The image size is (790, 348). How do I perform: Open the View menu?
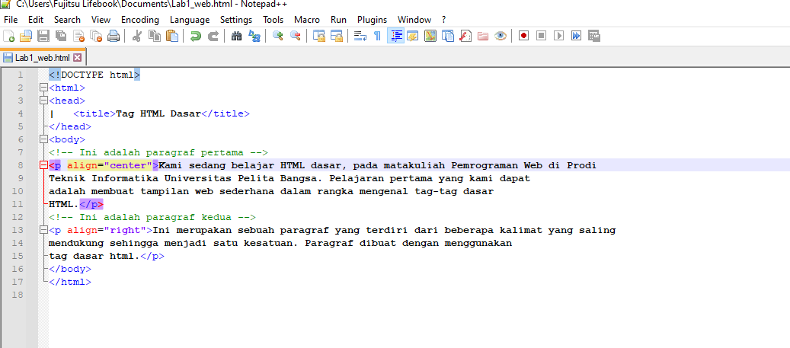[101, 20]
